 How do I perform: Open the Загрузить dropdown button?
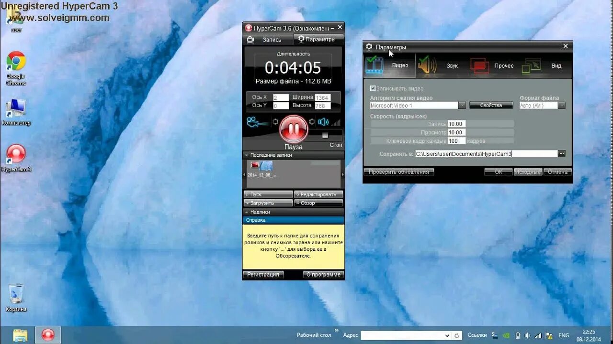(x=268, y=203)
